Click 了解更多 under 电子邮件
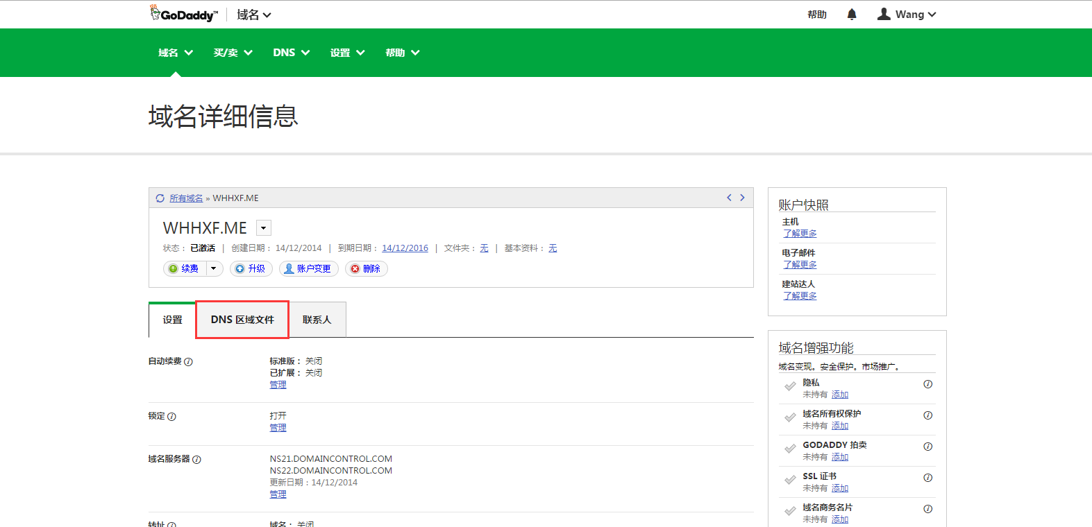This screenshot has width=1092, height=527. tap(800, 265)
